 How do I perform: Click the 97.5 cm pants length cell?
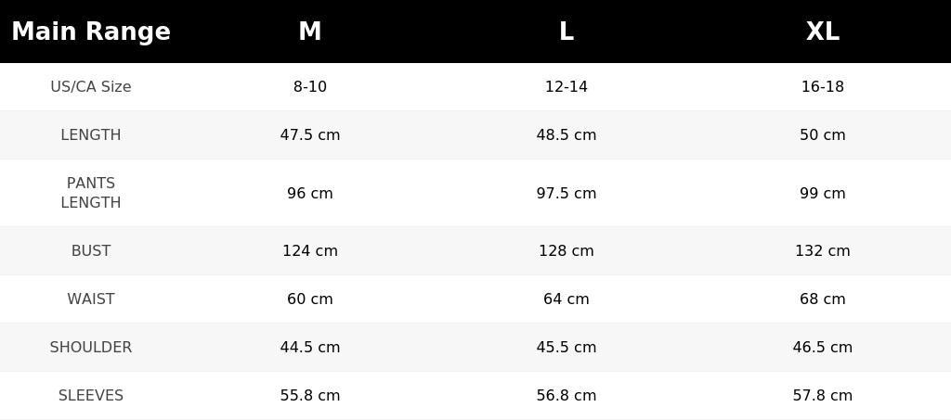pyautogui.click(x=566, y=193)
